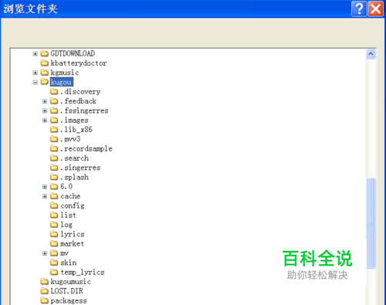This screenshot has width=386, height=305.
Task: Click the log folder icon
Action: (x=54, y=225)
